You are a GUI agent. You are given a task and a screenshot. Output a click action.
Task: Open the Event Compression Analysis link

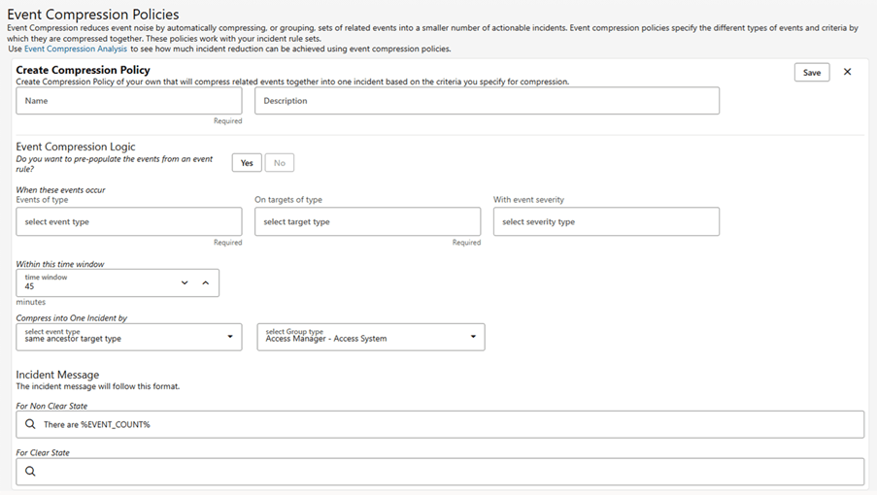point(76,49)
